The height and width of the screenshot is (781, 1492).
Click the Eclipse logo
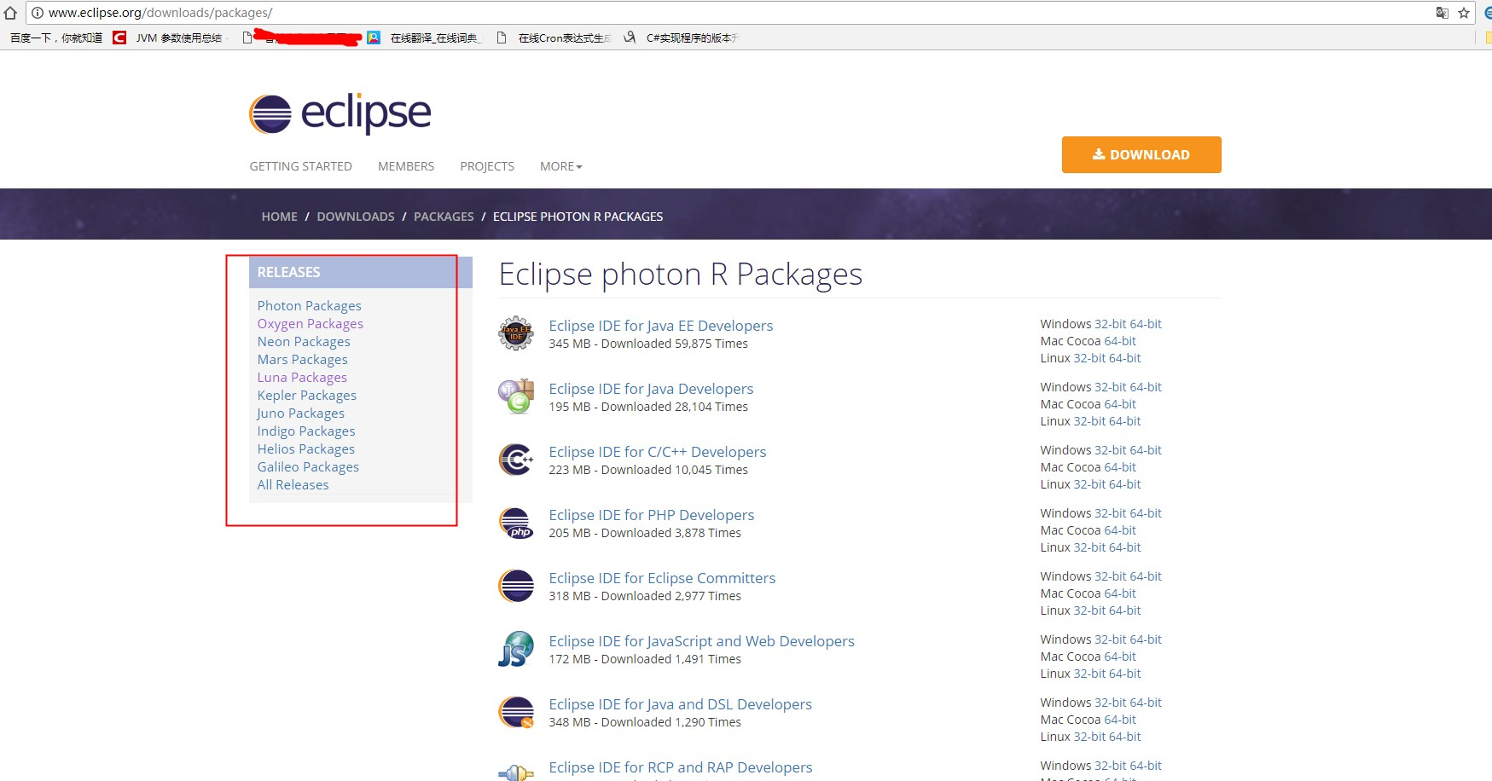click(x=340, y=113)
